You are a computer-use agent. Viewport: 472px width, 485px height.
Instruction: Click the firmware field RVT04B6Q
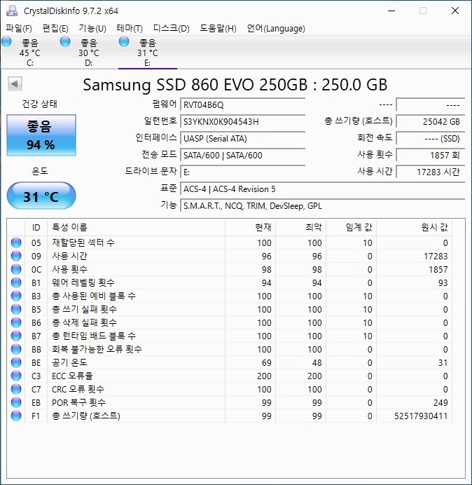(242, 104)
